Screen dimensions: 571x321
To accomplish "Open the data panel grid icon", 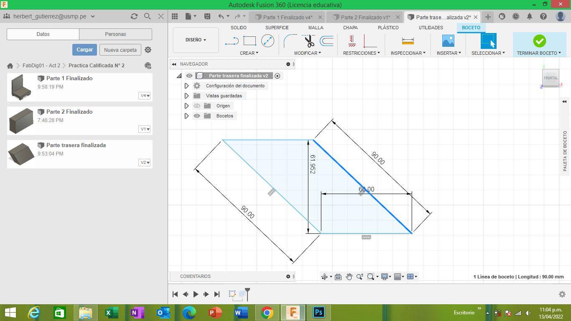I will (x=175, y=16).
